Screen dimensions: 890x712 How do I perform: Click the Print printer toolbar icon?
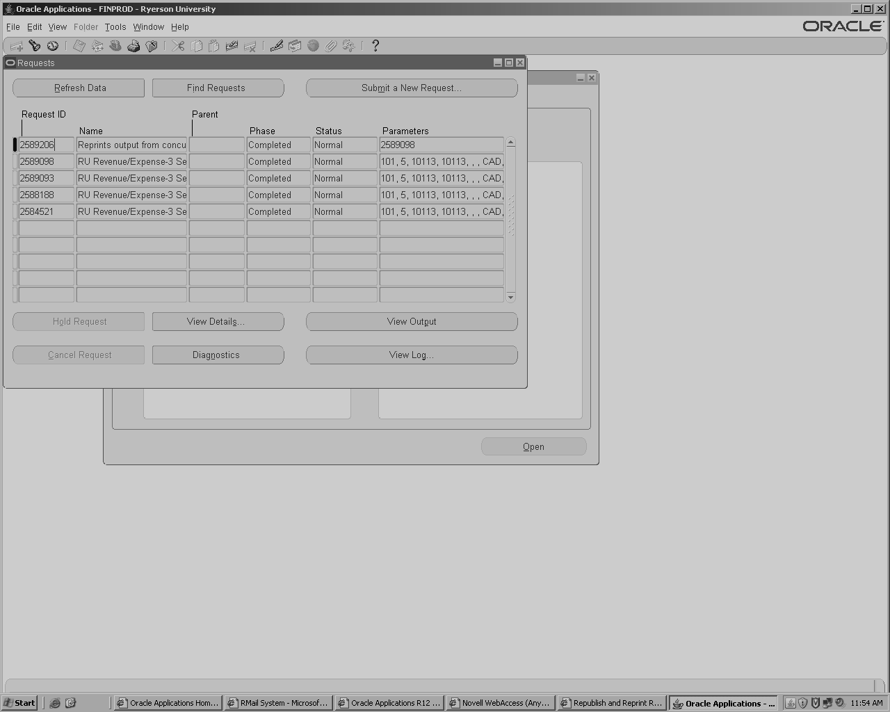coord(133,46)
